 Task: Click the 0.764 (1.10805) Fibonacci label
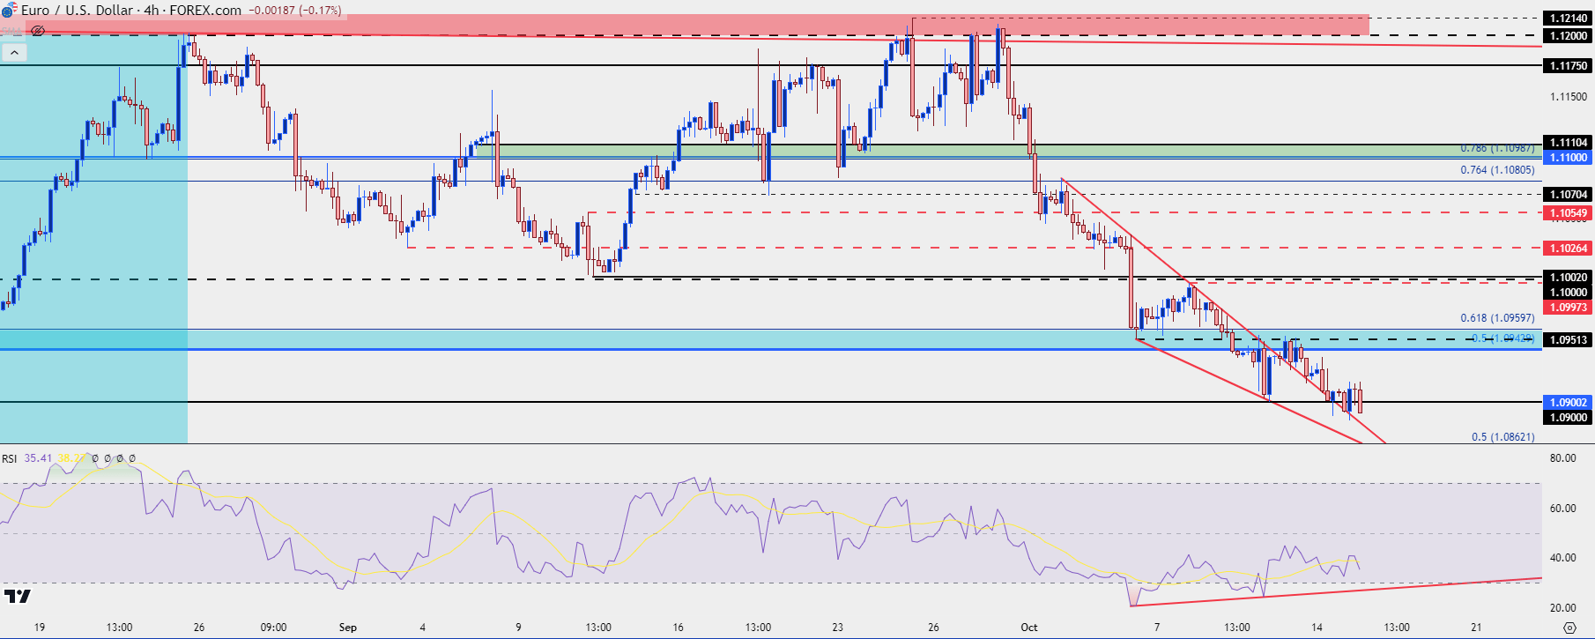[1497, 169]
